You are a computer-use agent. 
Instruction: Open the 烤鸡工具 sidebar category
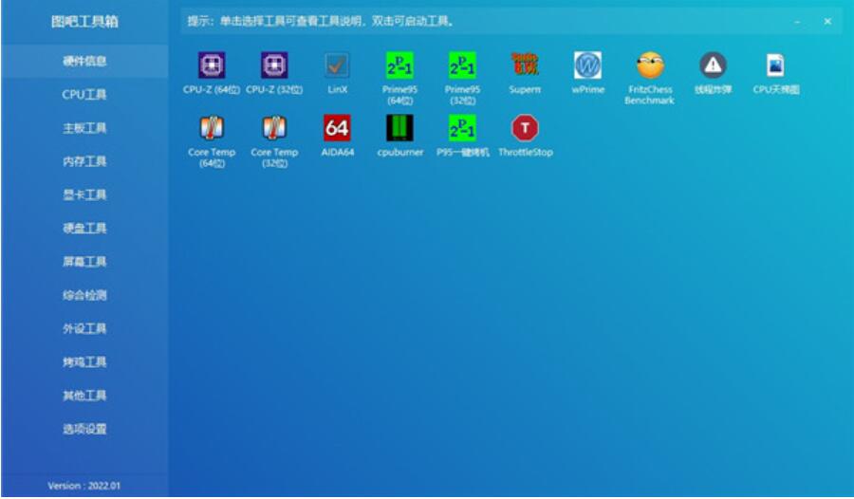[84, 362]
